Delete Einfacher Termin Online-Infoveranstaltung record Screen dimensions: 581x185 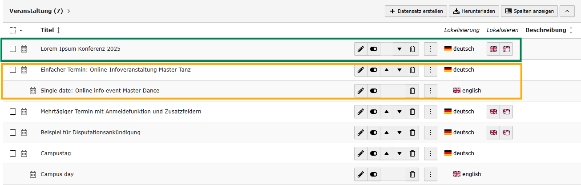pyautogui.click(x=412, y=70)
